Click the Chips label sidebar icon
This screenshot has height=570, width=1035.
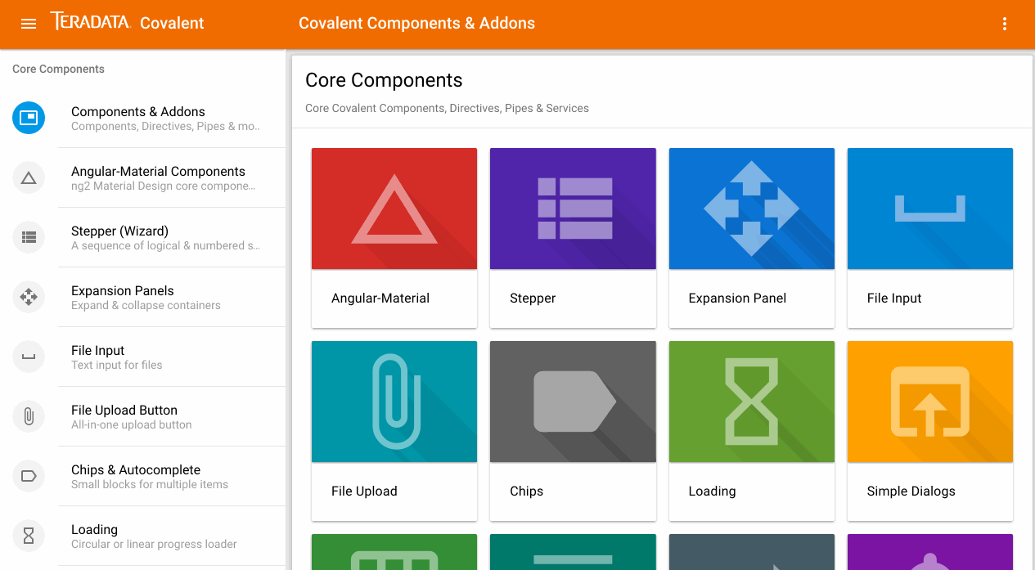pyautogui.click(x=29, y=476)
